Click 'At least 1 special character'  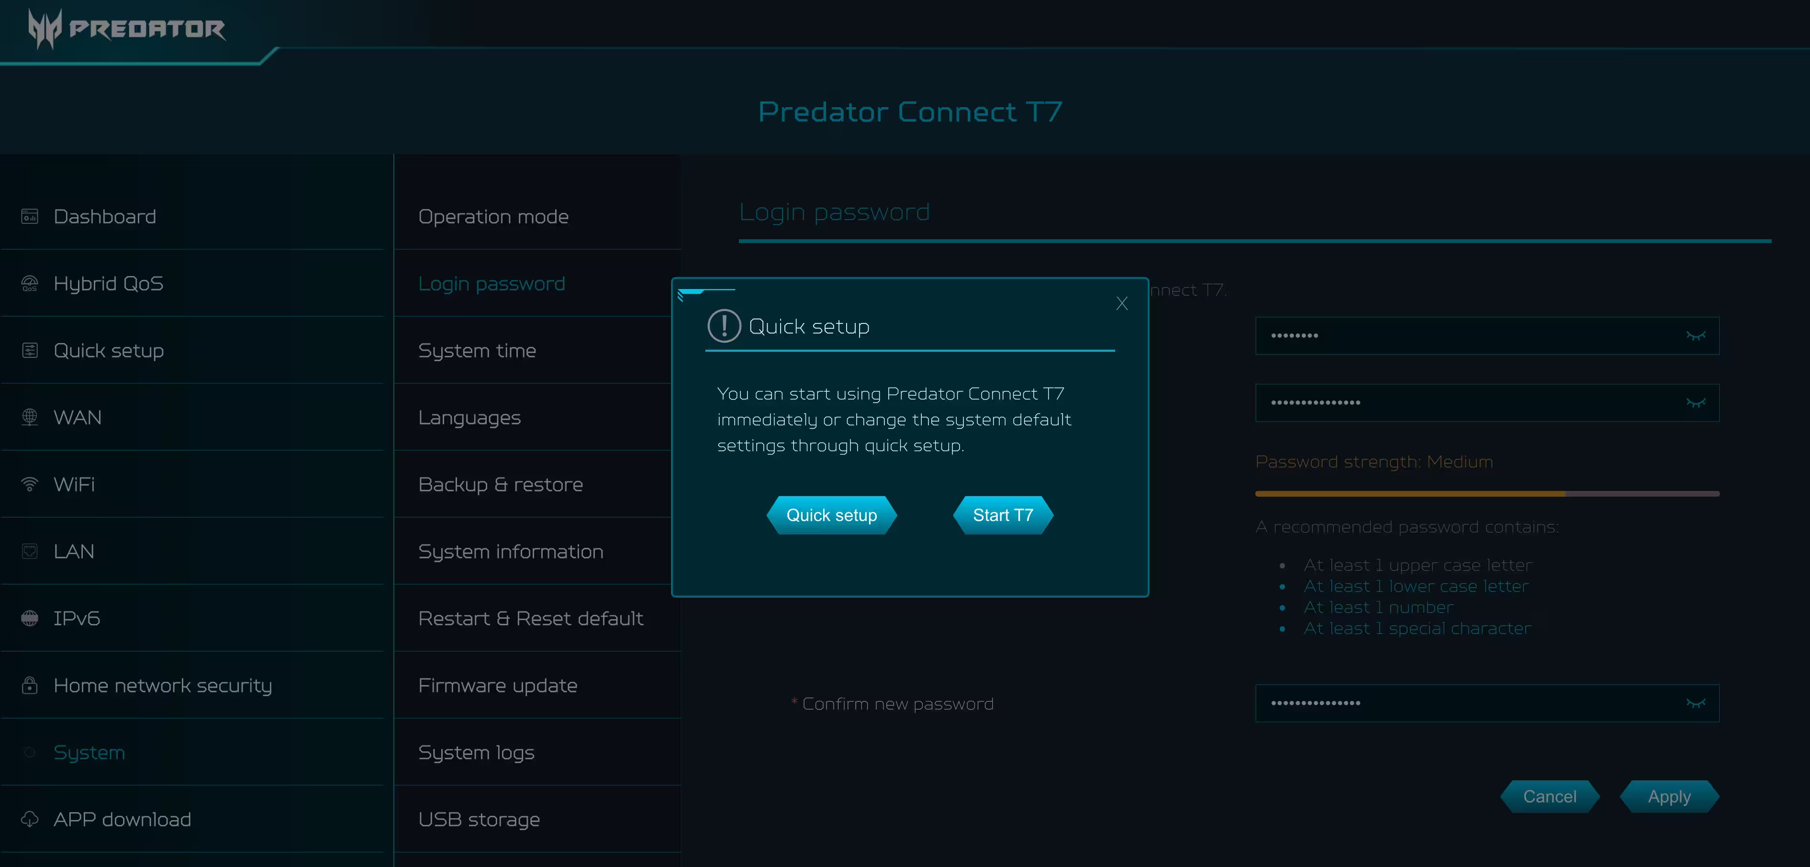pyautogui.click(x=1417, y=628)
